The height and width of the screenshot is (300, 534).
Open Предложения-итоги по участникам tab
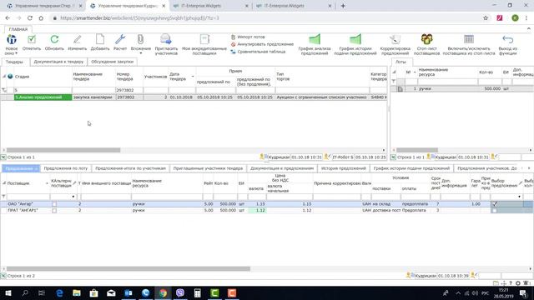pyautogui.click(x=130, y=168)
